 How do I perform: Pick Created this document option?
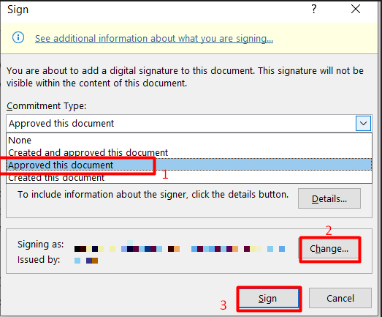[x=189, y=177]
